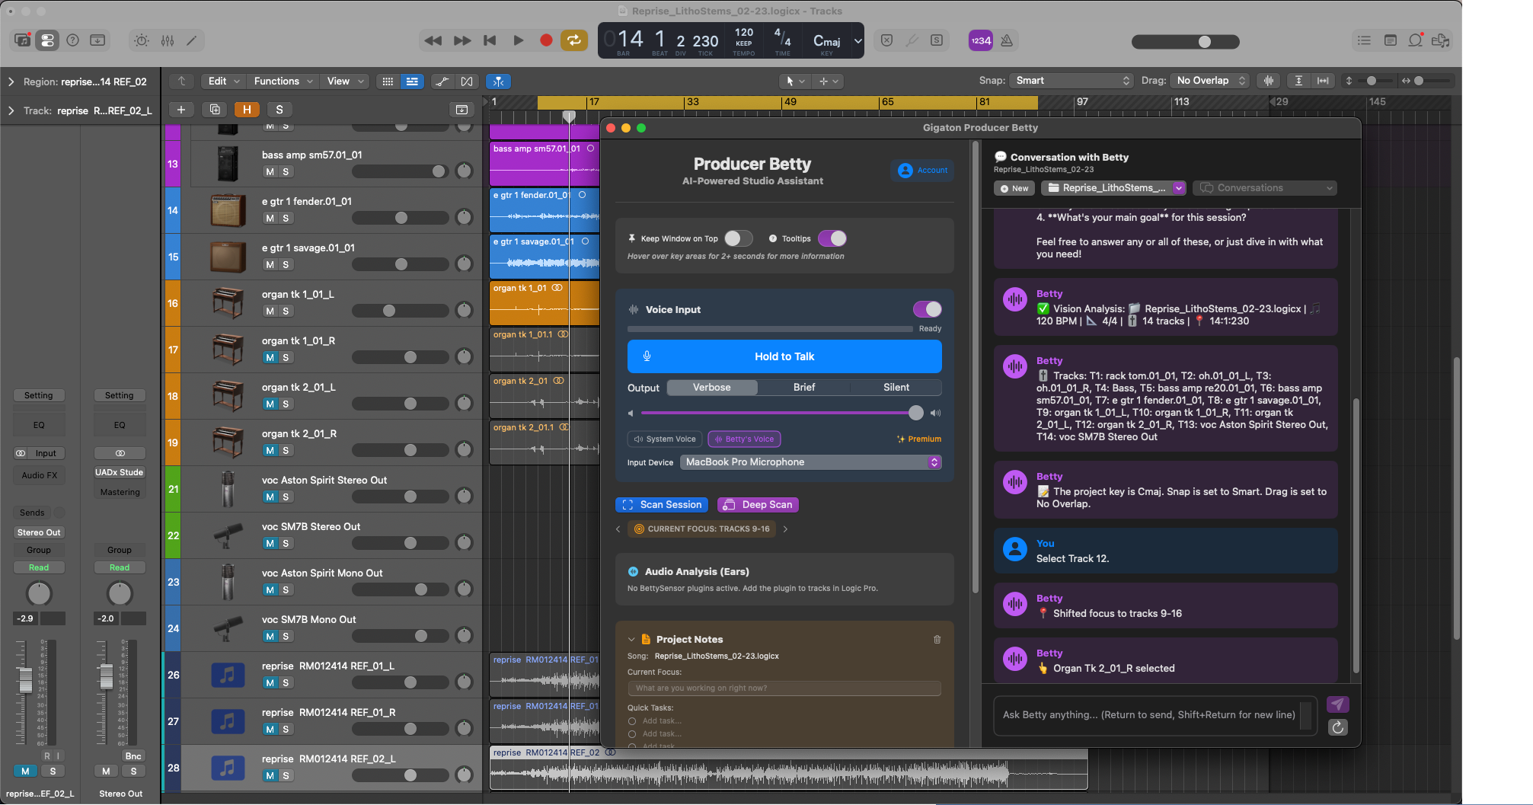Click the metronome icon
Image resolution: width=1533 pixels, height=805 pixels.
click(x=1007, y=40)
